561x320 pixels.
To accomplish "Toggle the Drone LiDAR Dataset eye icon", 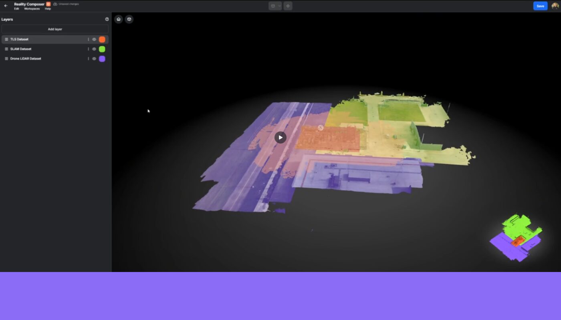I will click(x=94, y=58).
